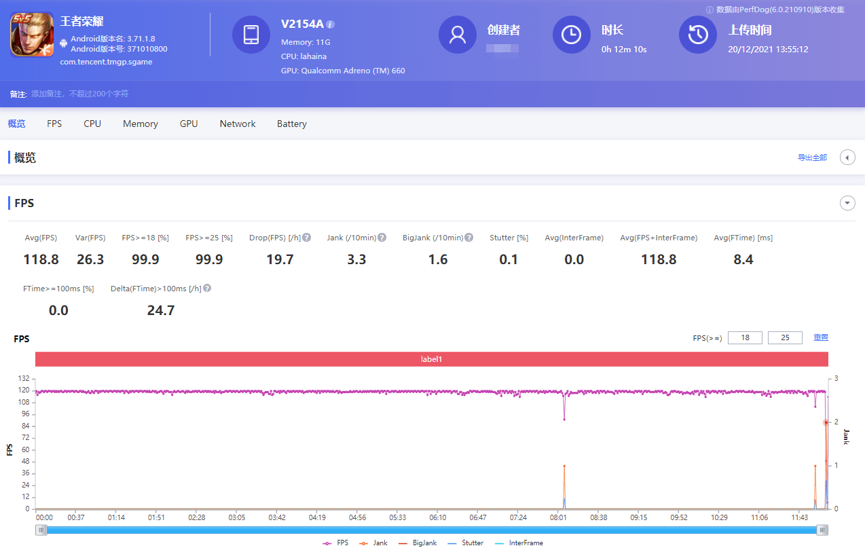Click the help icon beside Drop(FPS)

(x=307, y=238)
